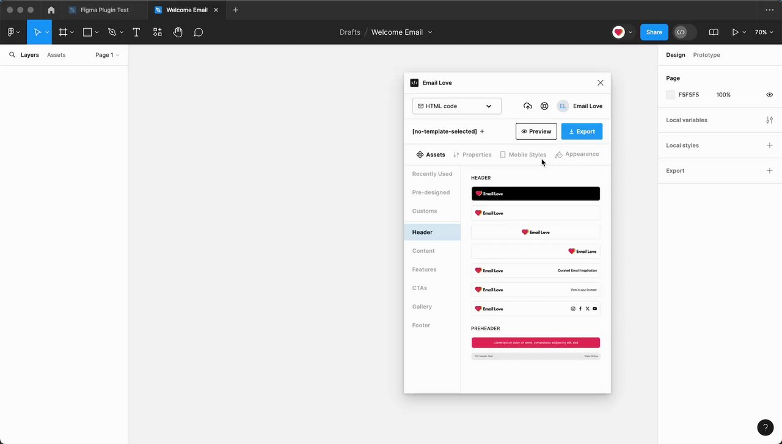Switch to the Assets tab in plugin
Screen dimensions: 782x444
431,155
